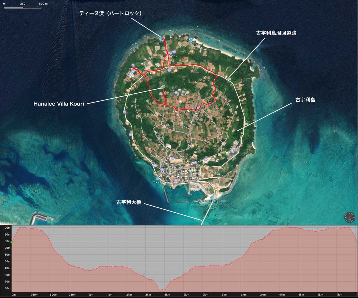Click the green end dot on the elevation profile

357,242
